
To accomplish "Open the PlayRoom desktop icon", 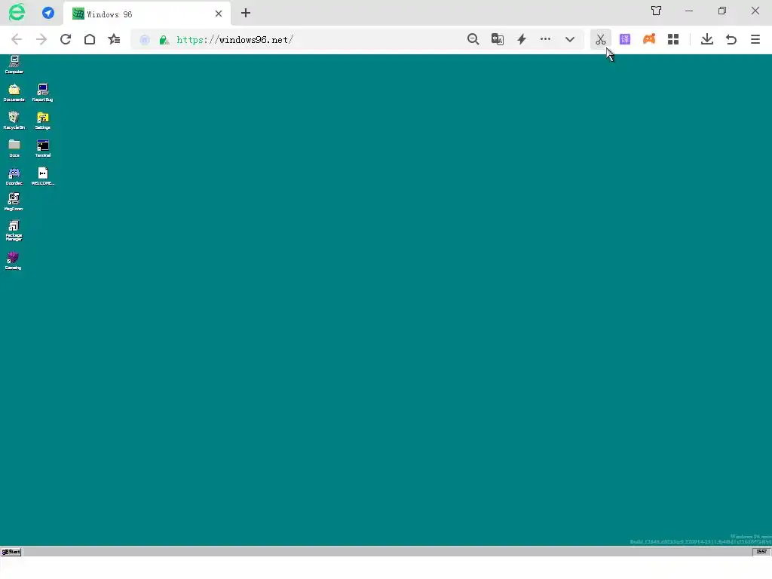I will (x=14, y=202).
